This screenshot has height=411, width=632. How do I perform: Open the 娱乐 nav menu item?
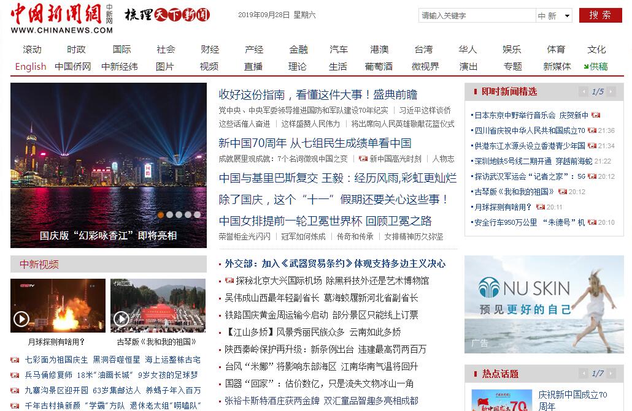(512, 50)
